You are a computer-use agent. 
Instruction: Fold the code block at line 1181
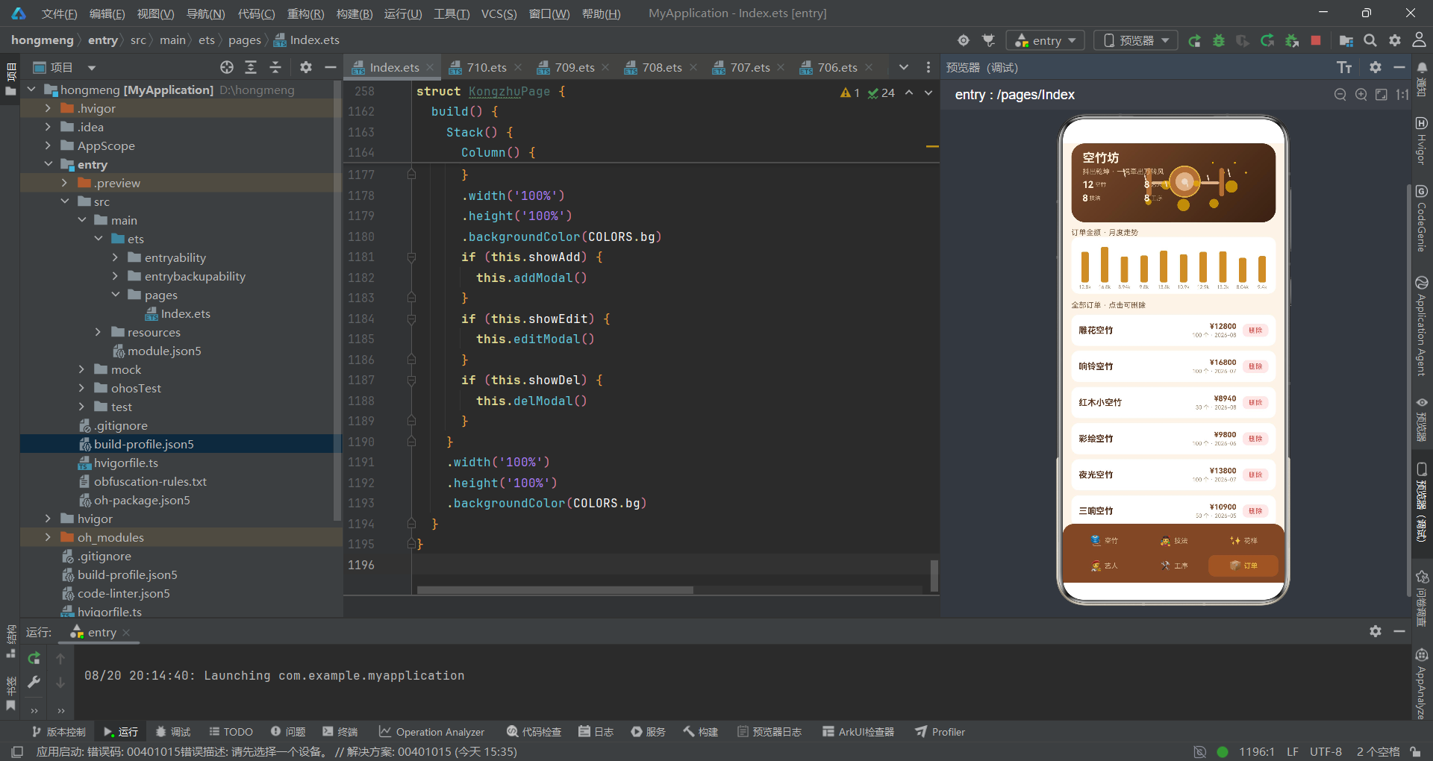411,257
